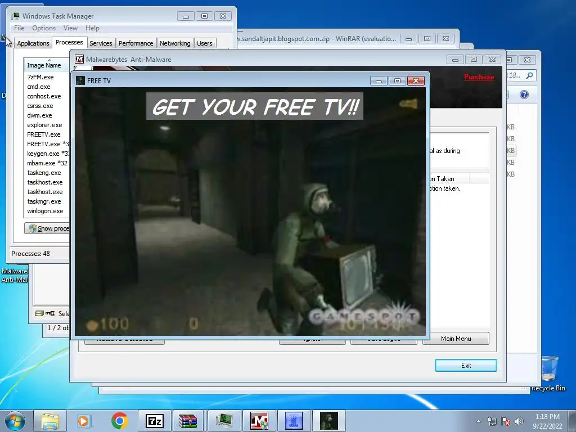Launch Windows Media Player from taskbar
Screen dimensions: 576x432
pyautogui.click(x=84, y=421)
